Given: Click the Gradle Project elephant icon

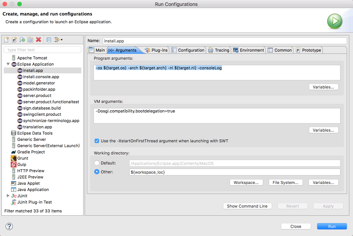Looking at the screenshot, I should [14, 152].
